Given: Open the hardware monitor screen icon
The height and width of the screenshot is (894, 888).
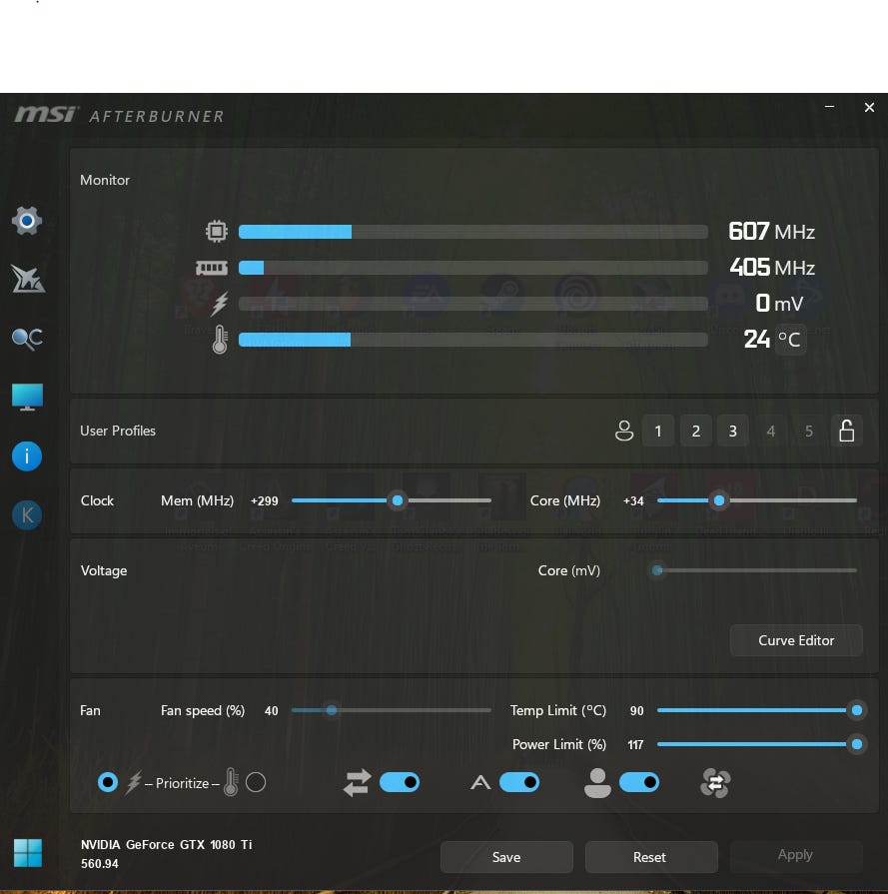Looking at the screenshot, I should click(x=27, y=397).
